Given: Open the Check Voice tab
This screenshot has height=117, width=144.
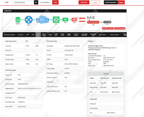Looking at the screenshot, I should coord(62,35).
